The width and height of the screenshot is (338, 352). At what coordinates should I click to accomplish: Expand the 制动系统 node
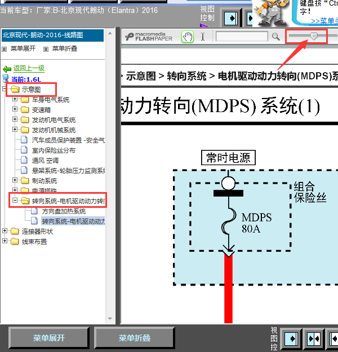click(15, 180)
